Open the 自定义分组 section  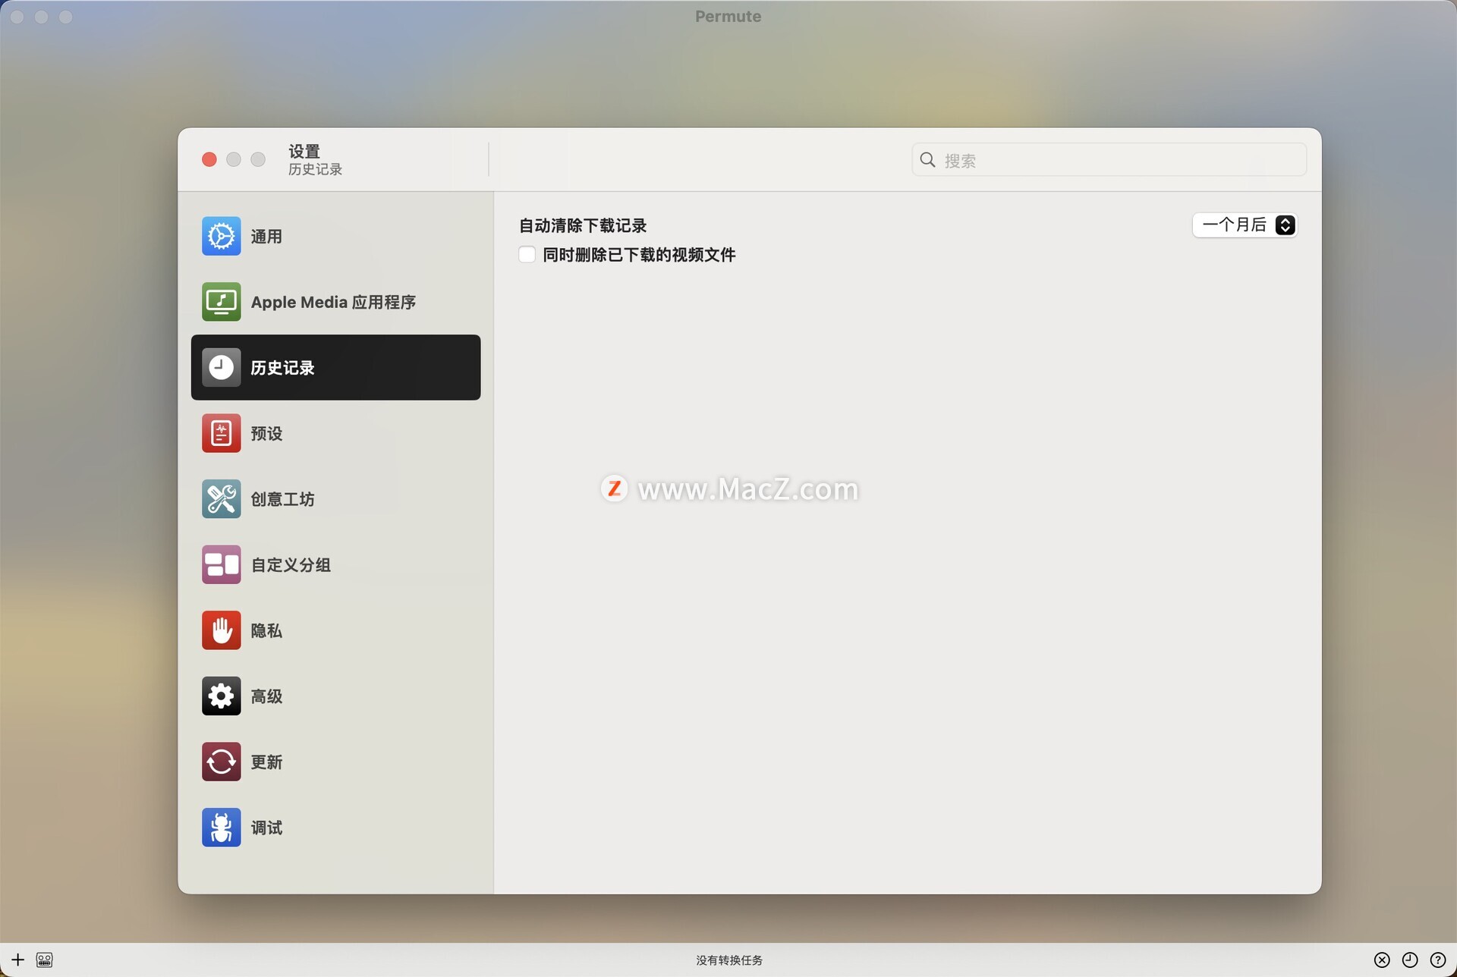[x=335, y=564]
